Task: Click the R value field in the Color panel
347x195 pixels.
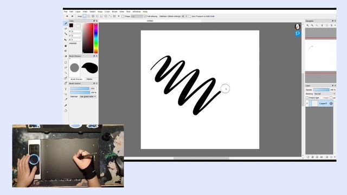Action: pyautogui.click(x=76, y=31)
